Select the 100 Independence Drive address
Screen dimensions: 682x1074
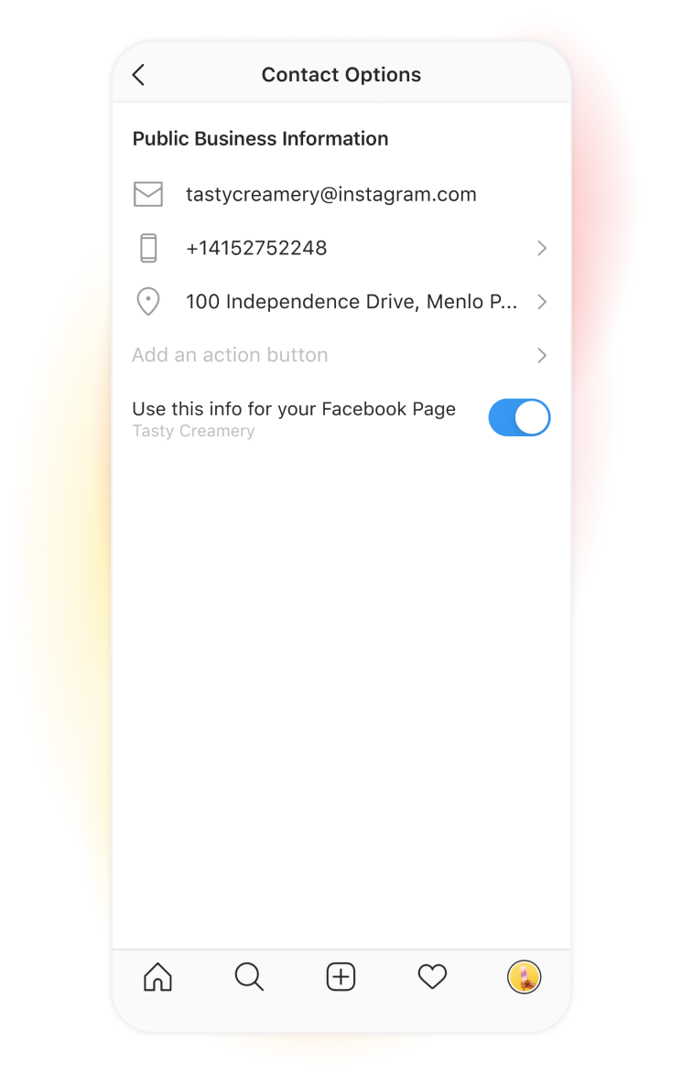pos(352,301)
